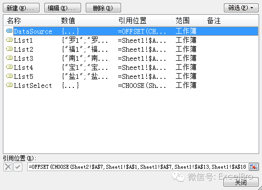Sort by the 范围 column header
262x190 pixels.
pos(188,21)
